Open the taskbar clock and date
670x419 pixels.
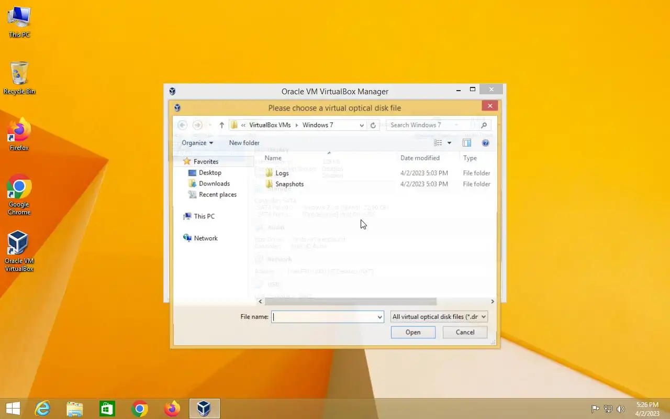pyautogui.click(x=647, y=409)
